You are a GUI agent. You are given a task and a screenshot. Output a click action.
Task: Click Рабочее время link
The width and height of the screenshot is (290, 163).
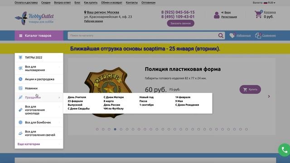pyautogui.click(x=93, y=21)
